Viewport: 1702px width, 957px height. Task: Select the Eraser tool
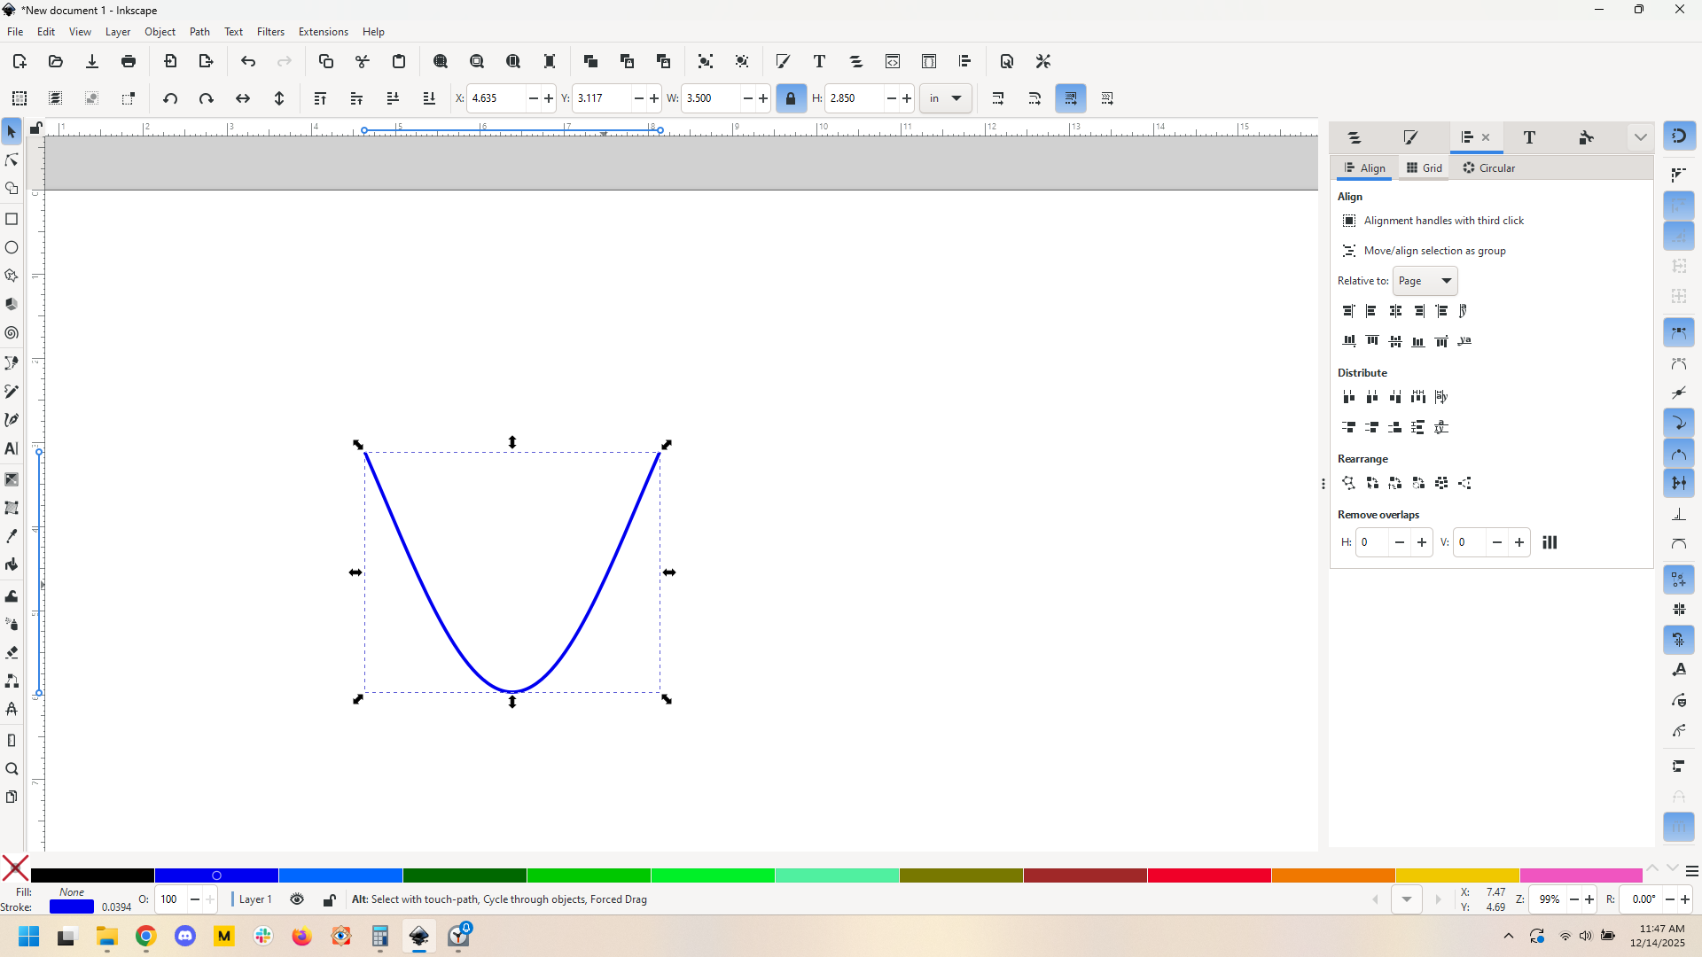(12, 652)
